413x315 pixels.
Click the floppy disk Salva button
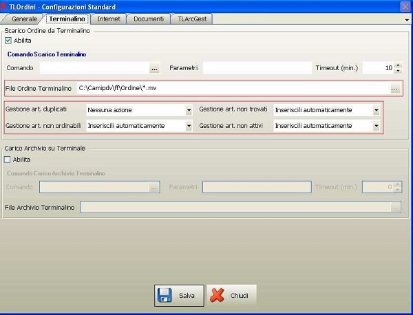tap(179, 295)
